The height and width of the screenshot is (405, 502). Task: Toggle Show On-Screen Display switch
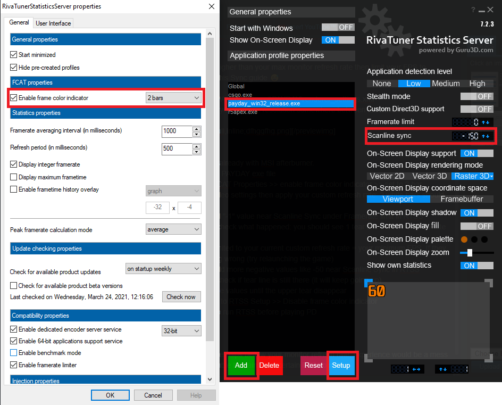[338, 40]
